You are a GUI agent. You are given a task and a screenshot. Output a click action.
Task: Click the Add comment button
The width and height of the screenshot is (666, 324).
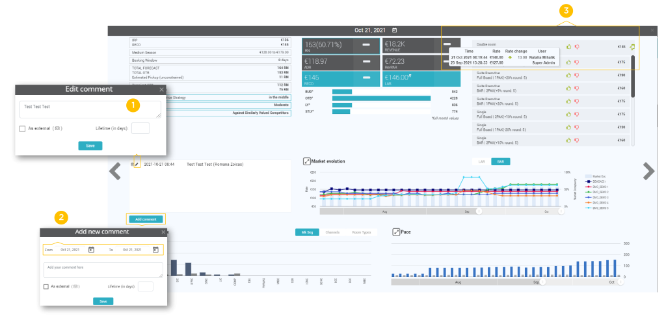pos(146,219)
